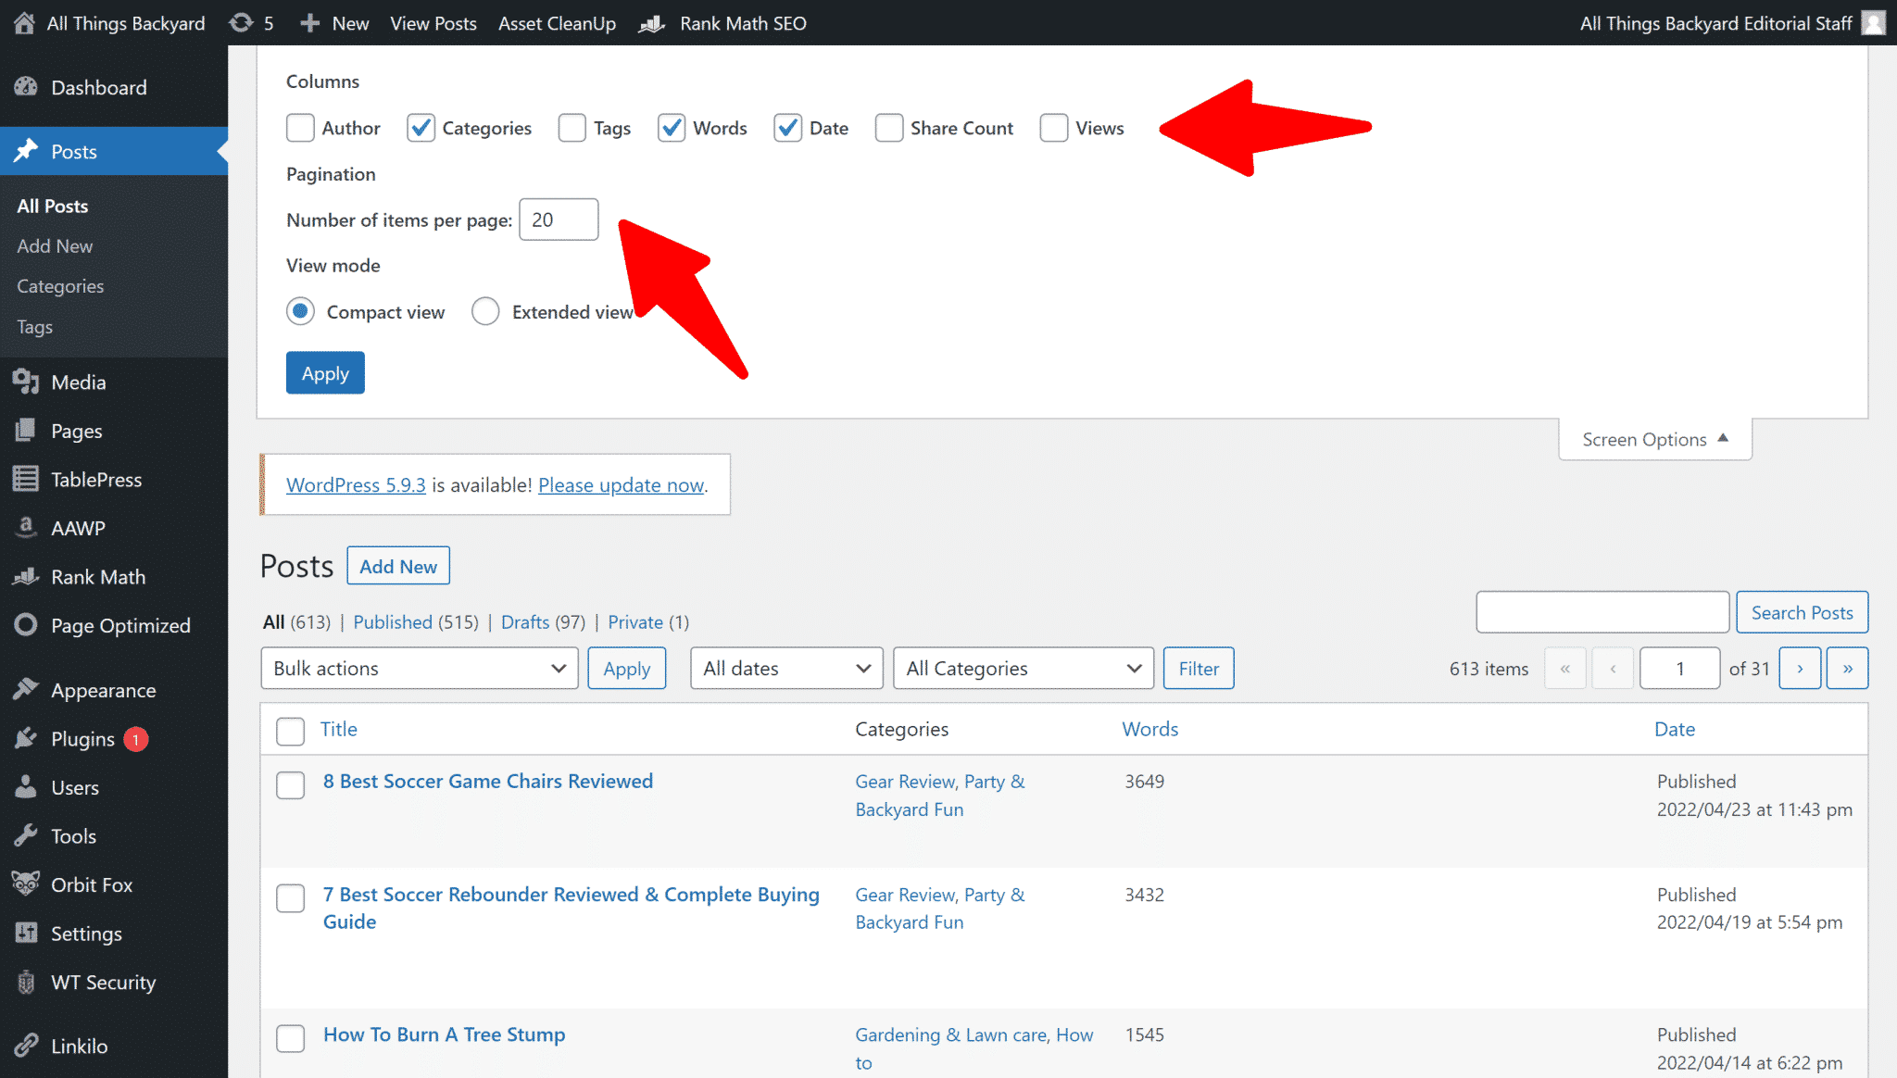This screenshot has height=1078, width=1897.
Task: Check the Share Count column checkbox
Action: (889, 128)
